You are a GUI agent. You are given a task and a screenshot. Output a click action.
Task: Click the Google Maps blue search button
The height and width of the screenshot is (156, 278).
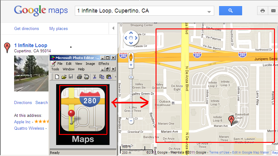tap(230, 11)
